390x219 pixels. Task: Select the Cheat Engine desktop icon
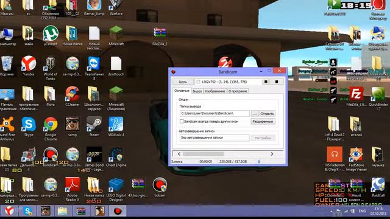click(x=116, y=157)
